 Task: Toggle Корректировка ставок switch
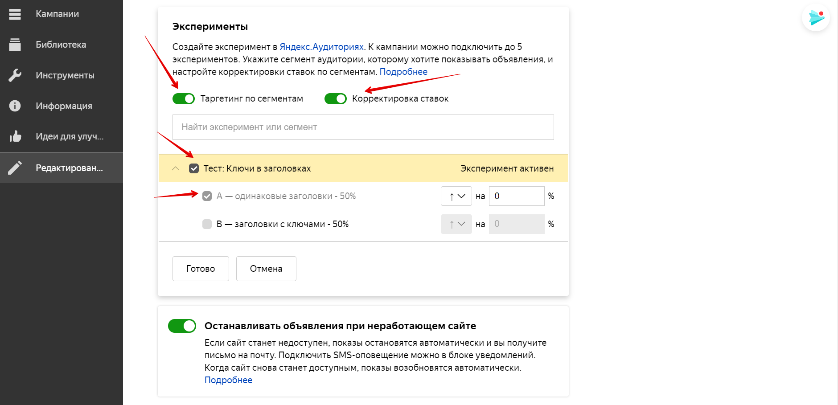click(x=336, y=98)
